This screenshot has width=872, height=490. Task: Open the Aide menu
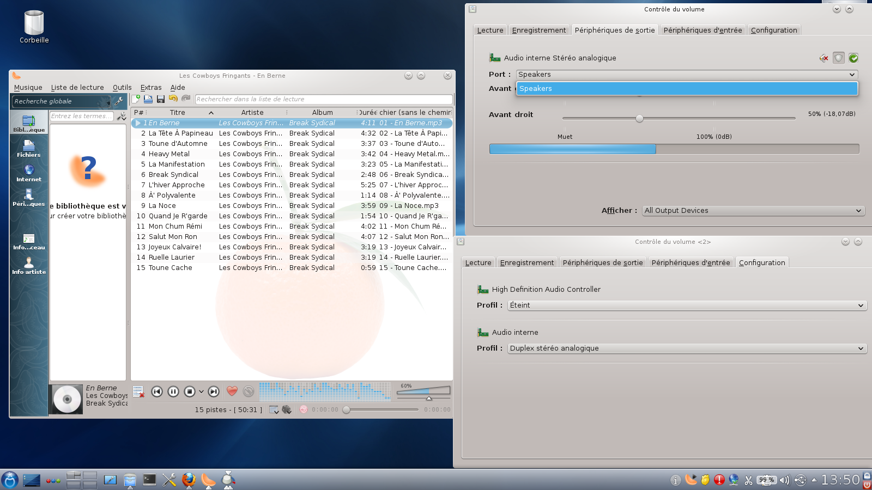coord(178,88)
